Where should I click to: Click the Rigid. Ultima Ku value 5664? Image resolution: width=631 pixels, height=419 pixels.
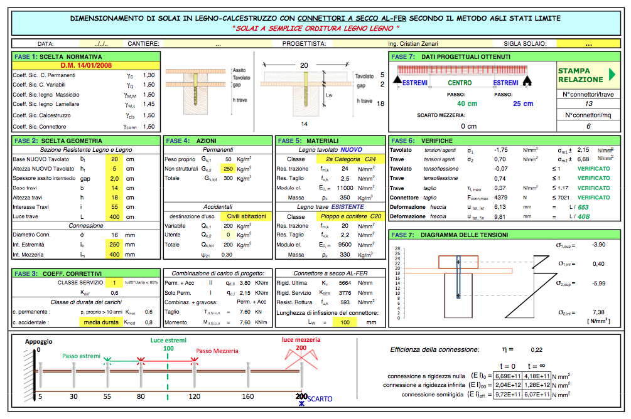click(x=345, y=283)
